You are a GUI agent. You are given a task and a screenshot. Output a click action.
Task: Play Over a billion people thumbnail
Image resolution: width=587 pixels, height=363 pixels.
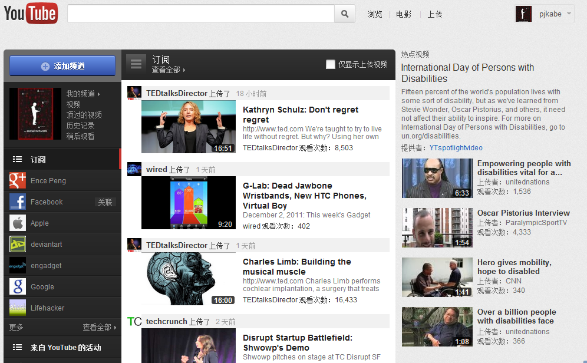437,326
